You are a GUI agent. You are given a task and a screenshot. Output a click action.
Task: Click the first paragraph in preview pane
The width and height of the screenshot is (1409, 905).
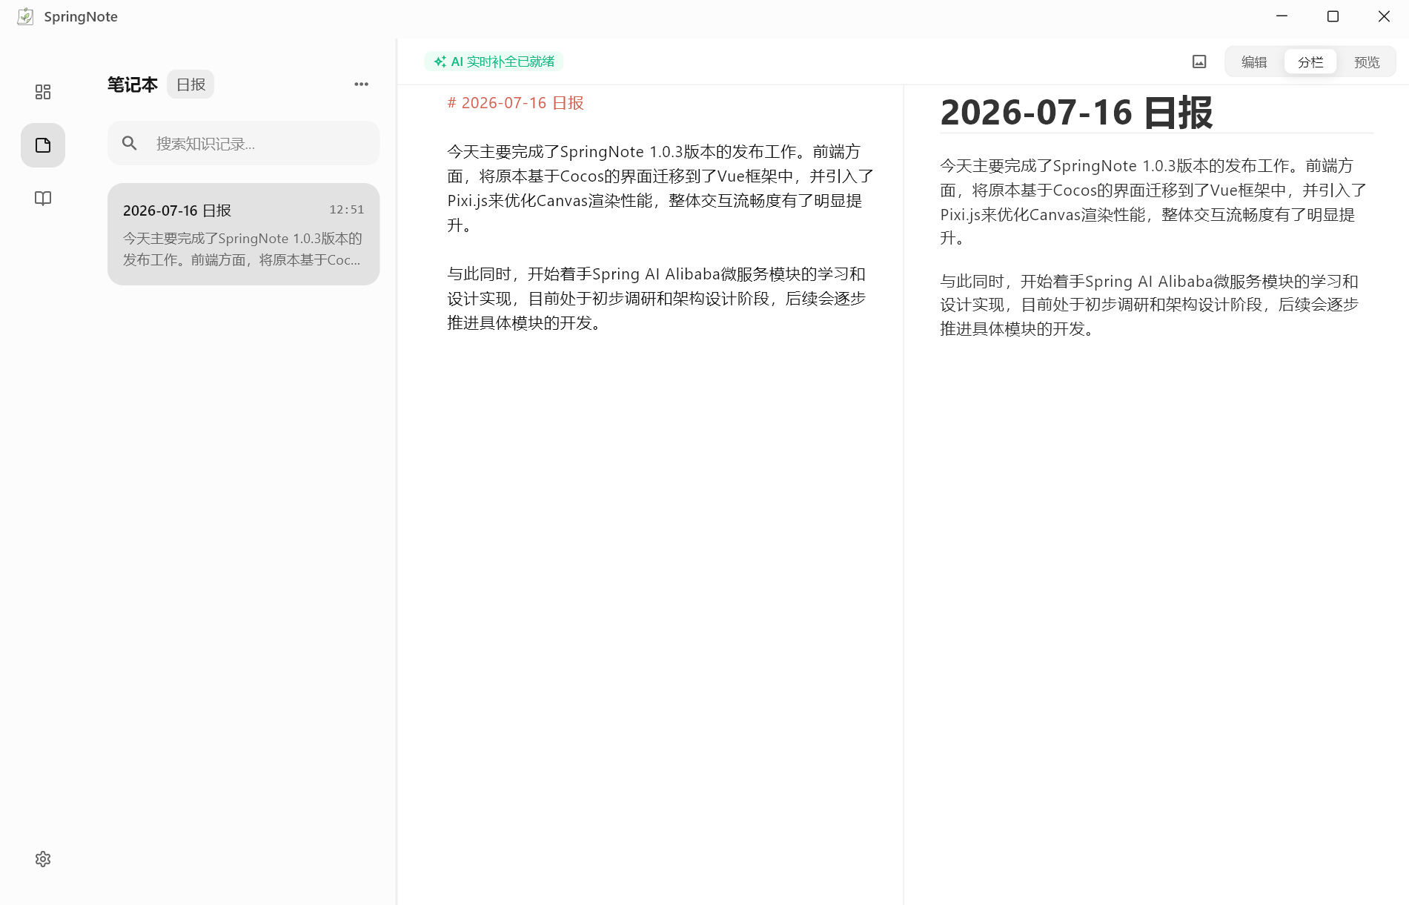click(1153, 202)
